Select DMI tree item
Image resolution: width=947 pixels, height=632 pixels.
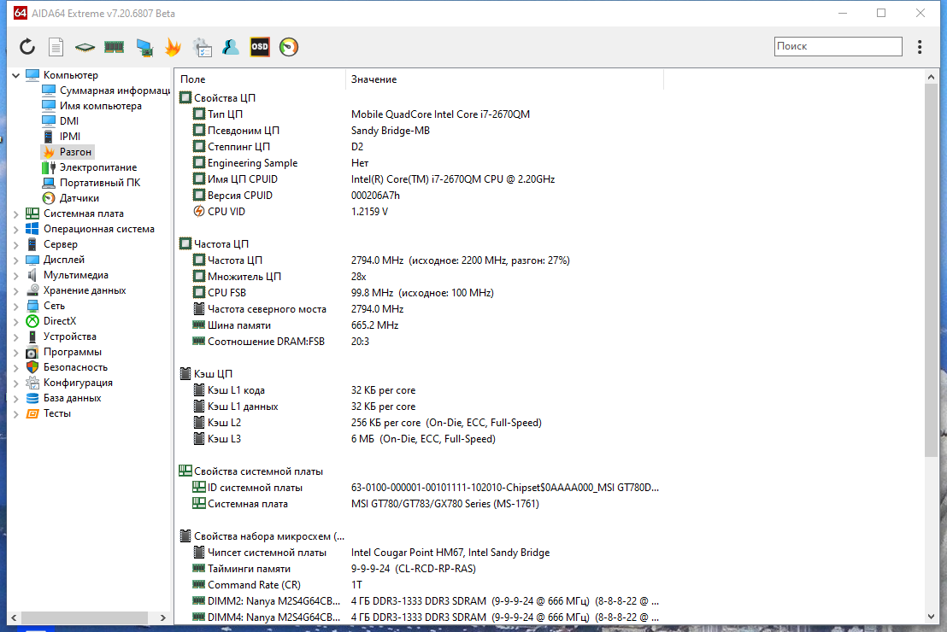tap(69, 121)
